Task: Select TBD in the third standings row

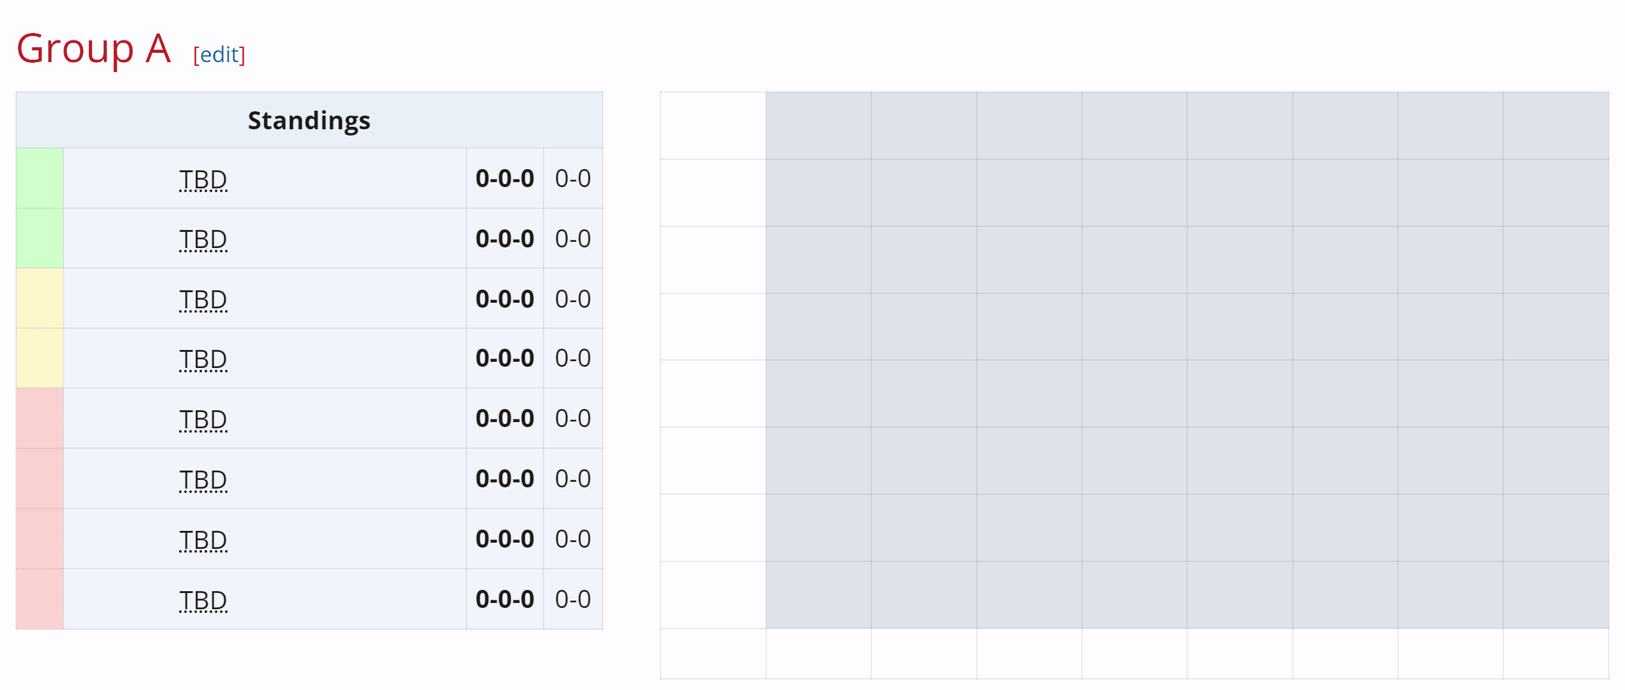Action: (203, 299)
